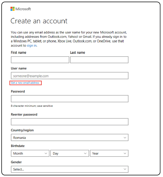Focus the Last name input field
This screenshot has height=177, width=163.
pos(99,60)
